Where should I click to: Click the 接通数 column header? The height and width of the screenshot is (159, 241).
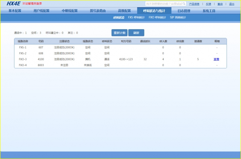(198, 41)
